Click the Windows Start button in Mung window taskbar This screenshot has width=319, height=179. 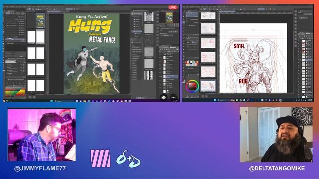point(52,101)
